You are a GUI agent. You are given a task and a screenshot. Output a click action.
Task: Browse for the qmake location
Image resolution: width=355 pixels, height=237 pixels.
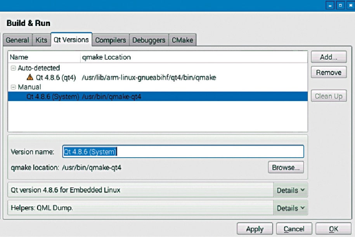[286, 168]
